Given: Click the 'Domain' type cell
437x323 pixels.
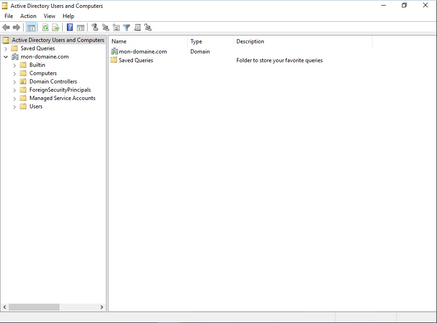Looking at the screenshot, I should coord(200,51).
